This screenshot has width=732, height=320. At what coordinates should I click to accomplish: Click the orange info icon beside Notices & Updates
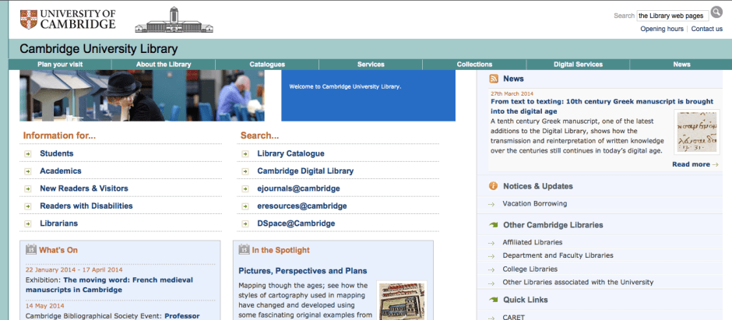(493, 186)
